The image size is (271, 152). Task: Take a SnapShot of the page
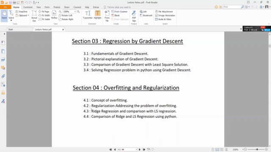[22, 11]
